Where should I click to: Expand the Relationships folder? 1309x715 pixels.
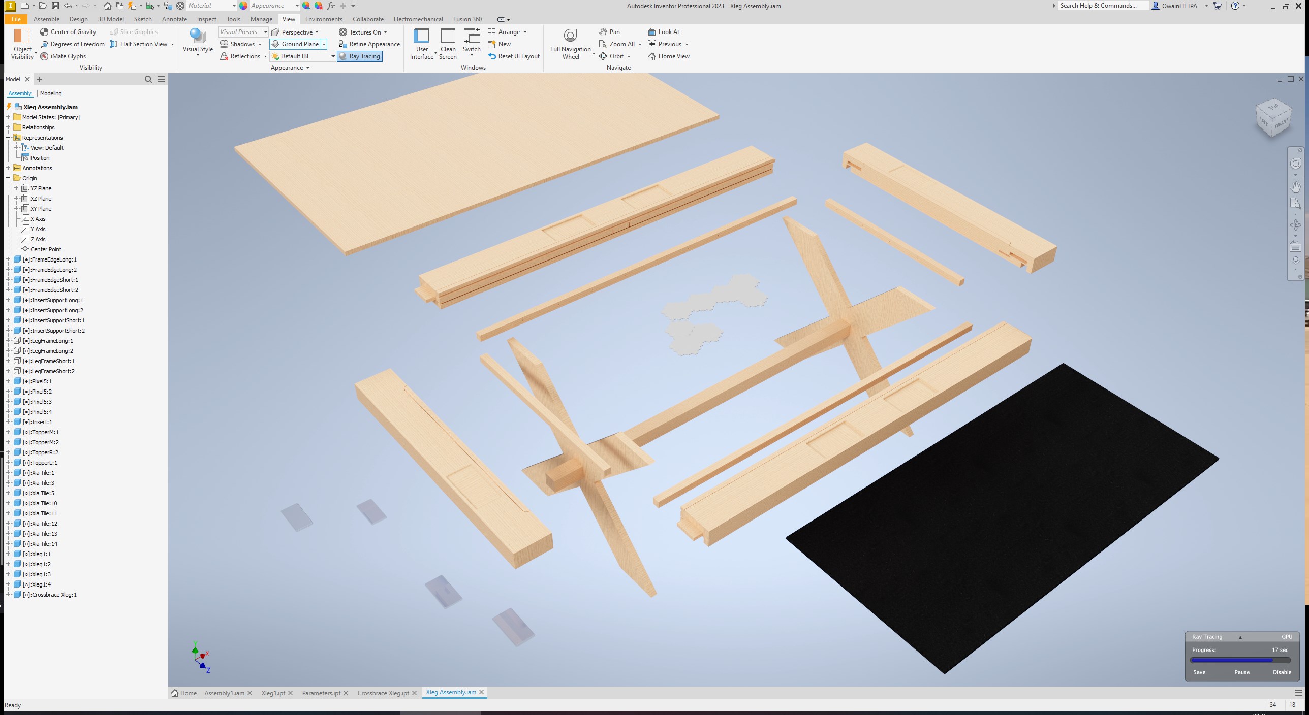pos(8,127)
